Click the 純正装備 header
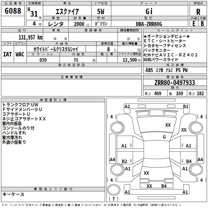Image resolution: width=208 pixels, height=208 pixels. coord(175,65)
